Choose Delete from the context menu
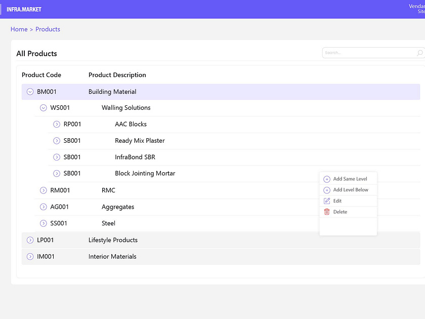425x319 pixels. click(340, 212)
